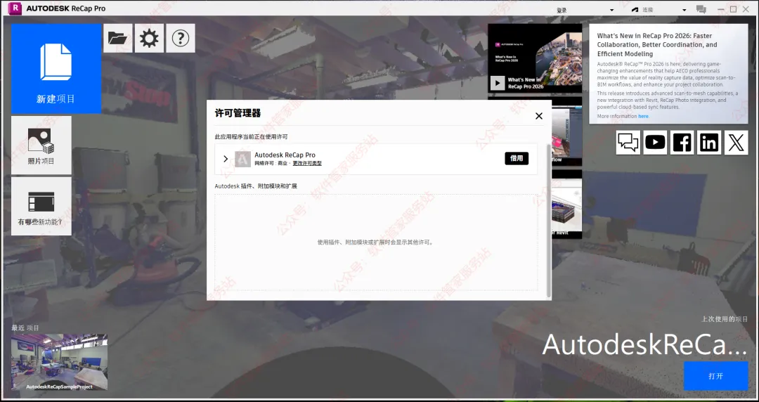Open help question mark icon

click(x=181, y=38)
